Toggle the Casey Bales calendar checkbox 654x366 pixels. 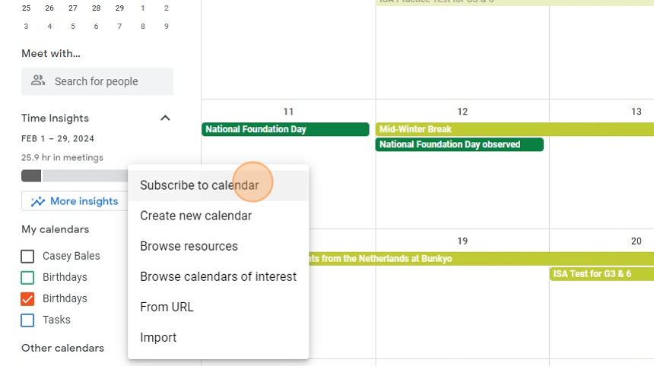coord(27,256)
